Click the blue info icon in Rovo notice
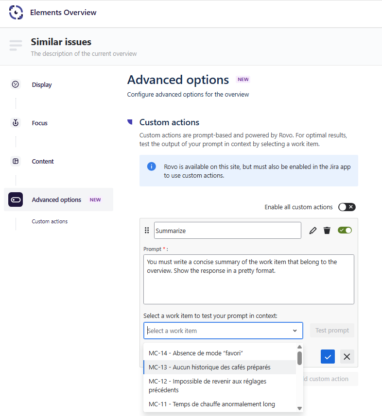Screen dimensions: 382x416 point(152,166)
